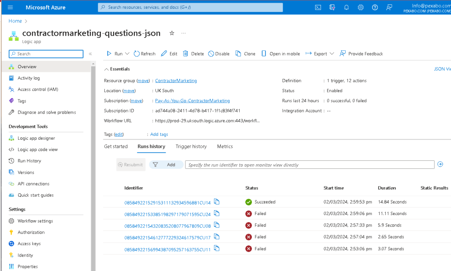Viewport: 451px width, 271px height.
Task: Open the ContractorMarketing resource group link
Action: (x=176, y=81)
